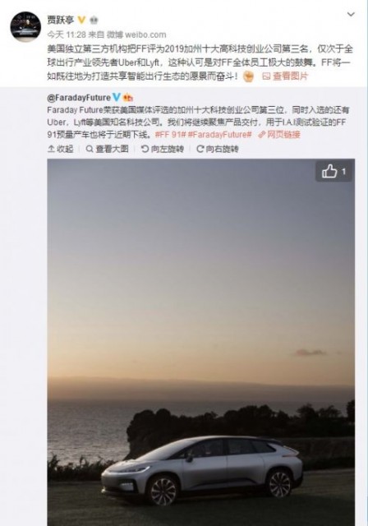This screenshot has height=526, width=368.
Task: Rotate the image left with 向左旋转
Action: coord(163,149)
